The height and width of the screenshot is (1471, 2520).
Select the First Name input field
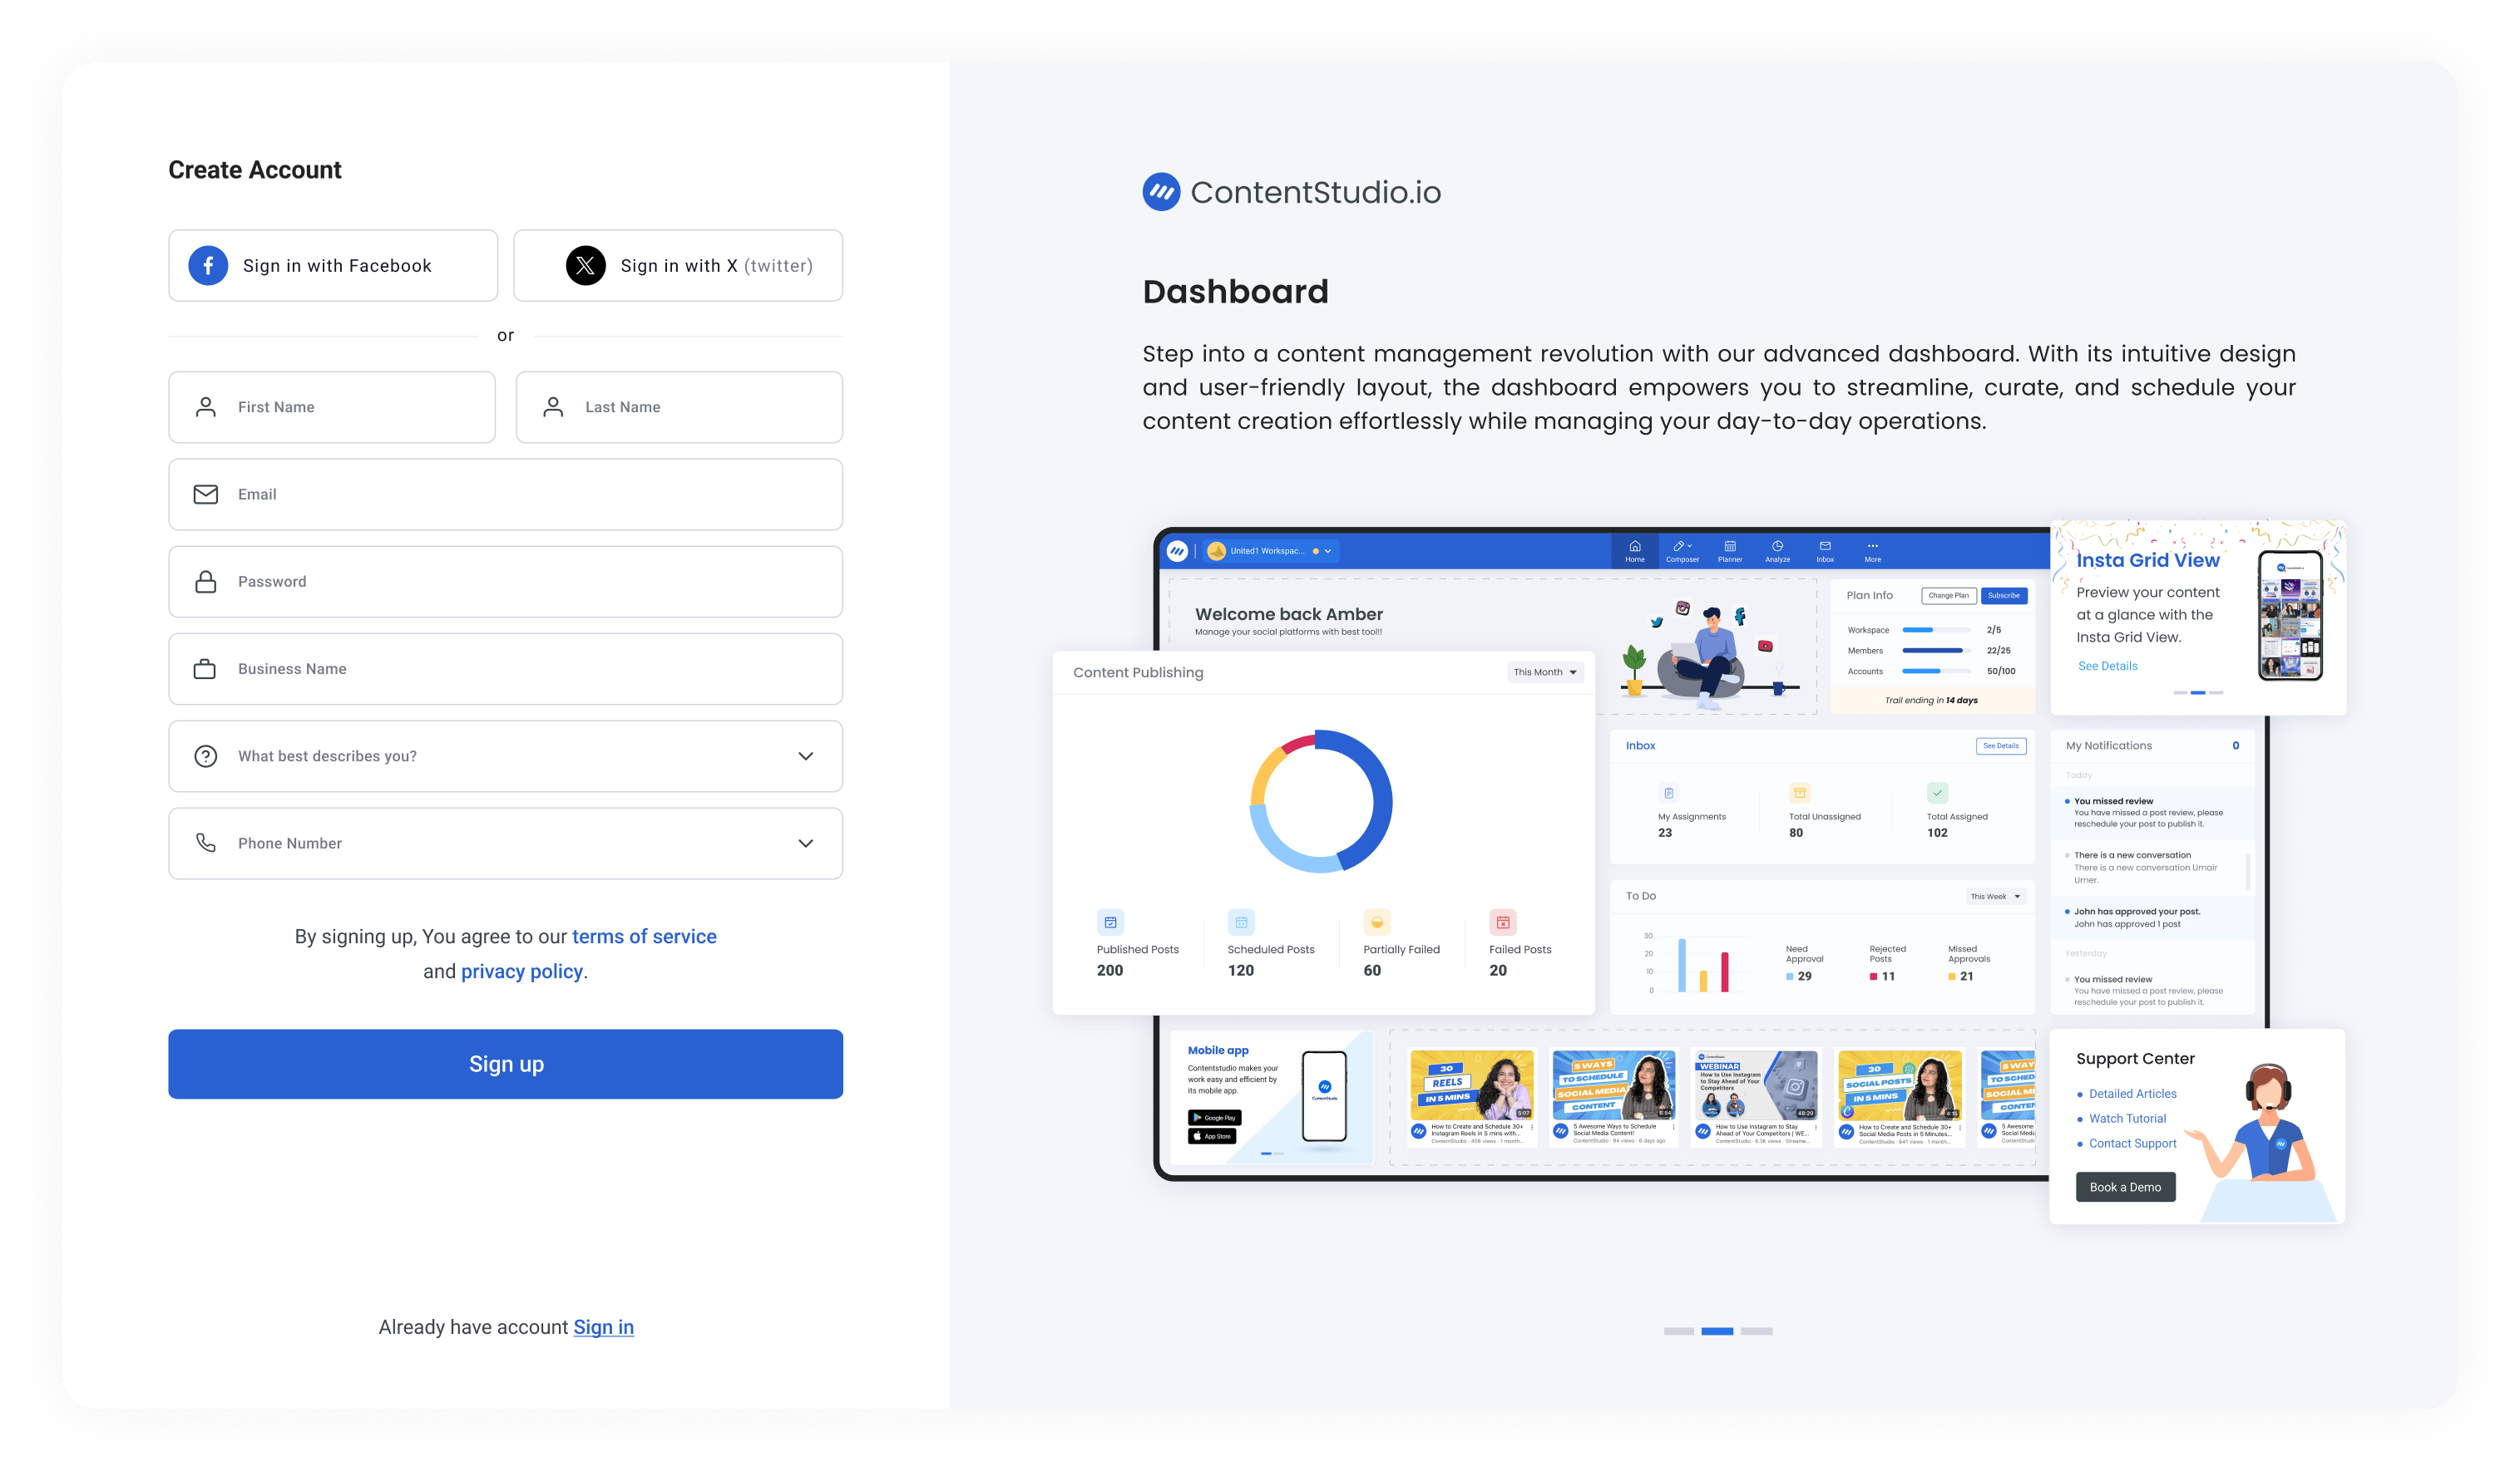(x=333, y=405)
